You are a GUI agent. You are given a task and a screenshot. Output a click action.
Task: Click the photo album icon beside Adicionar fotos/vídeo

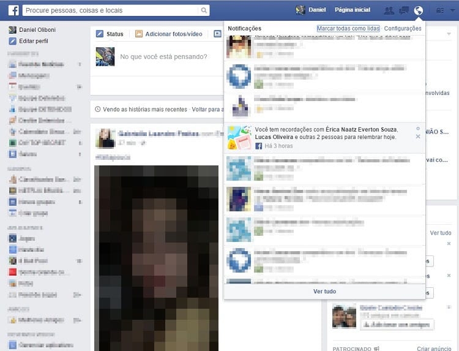(138, 34)
